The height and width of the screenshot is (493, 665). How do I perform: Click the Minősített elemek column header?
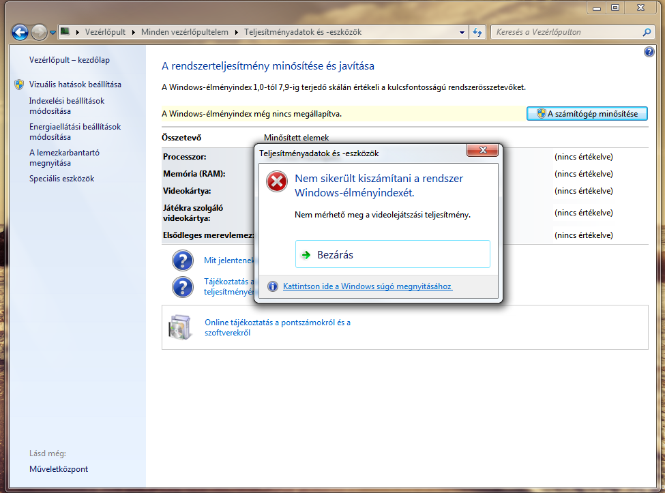[297, 138]
